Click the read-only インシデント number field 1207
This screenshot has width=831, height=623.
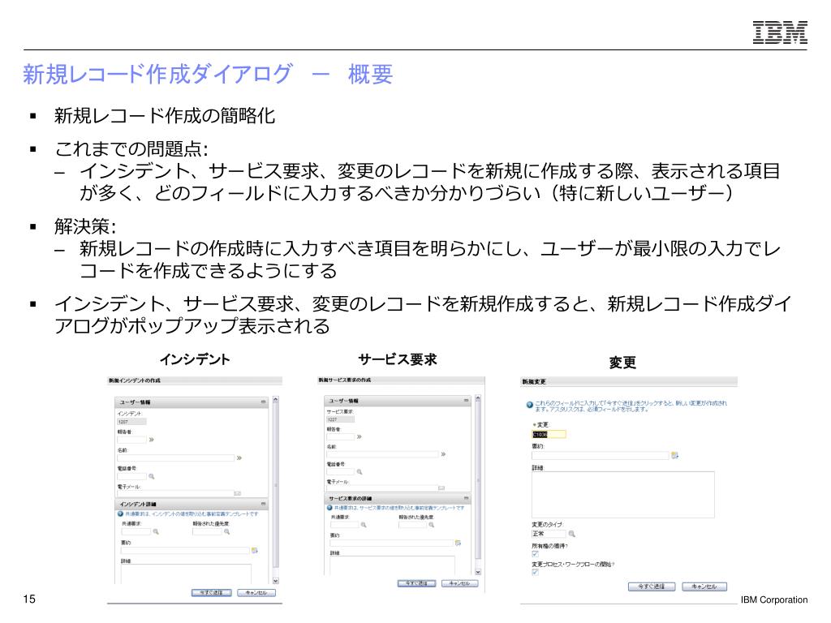click(131, 422)
